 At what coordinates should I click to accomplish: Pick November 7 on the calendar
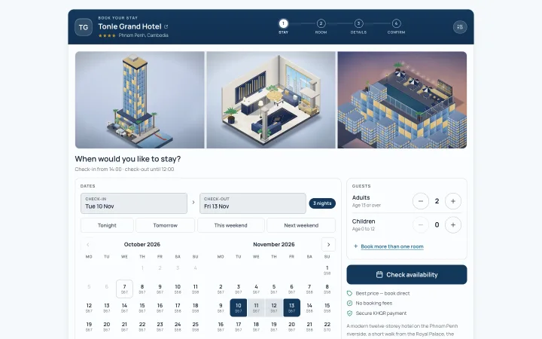(x=309, y=289)
